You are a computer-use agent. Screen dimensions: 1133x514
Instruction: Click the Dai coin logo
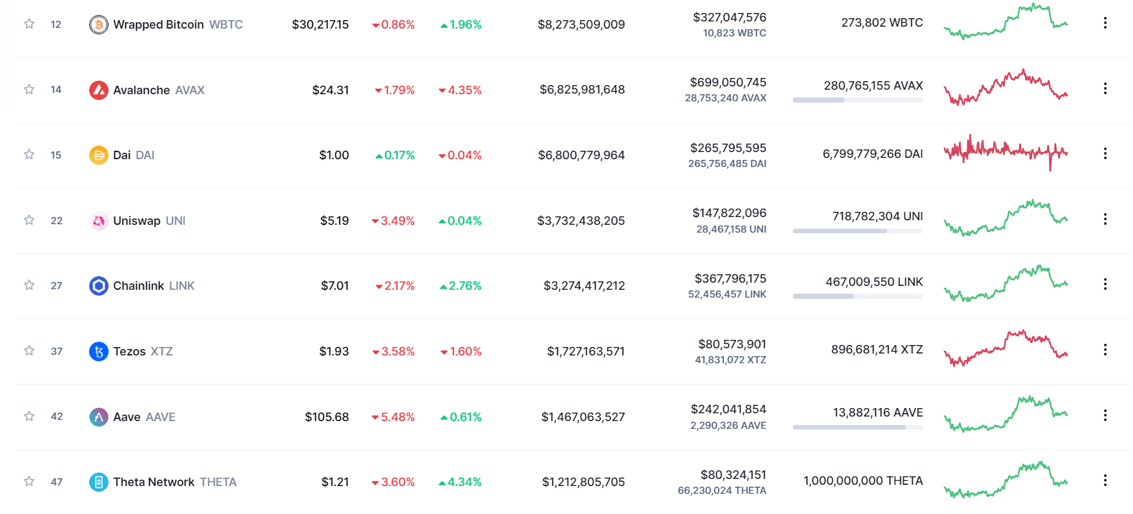tap(98, 155)
